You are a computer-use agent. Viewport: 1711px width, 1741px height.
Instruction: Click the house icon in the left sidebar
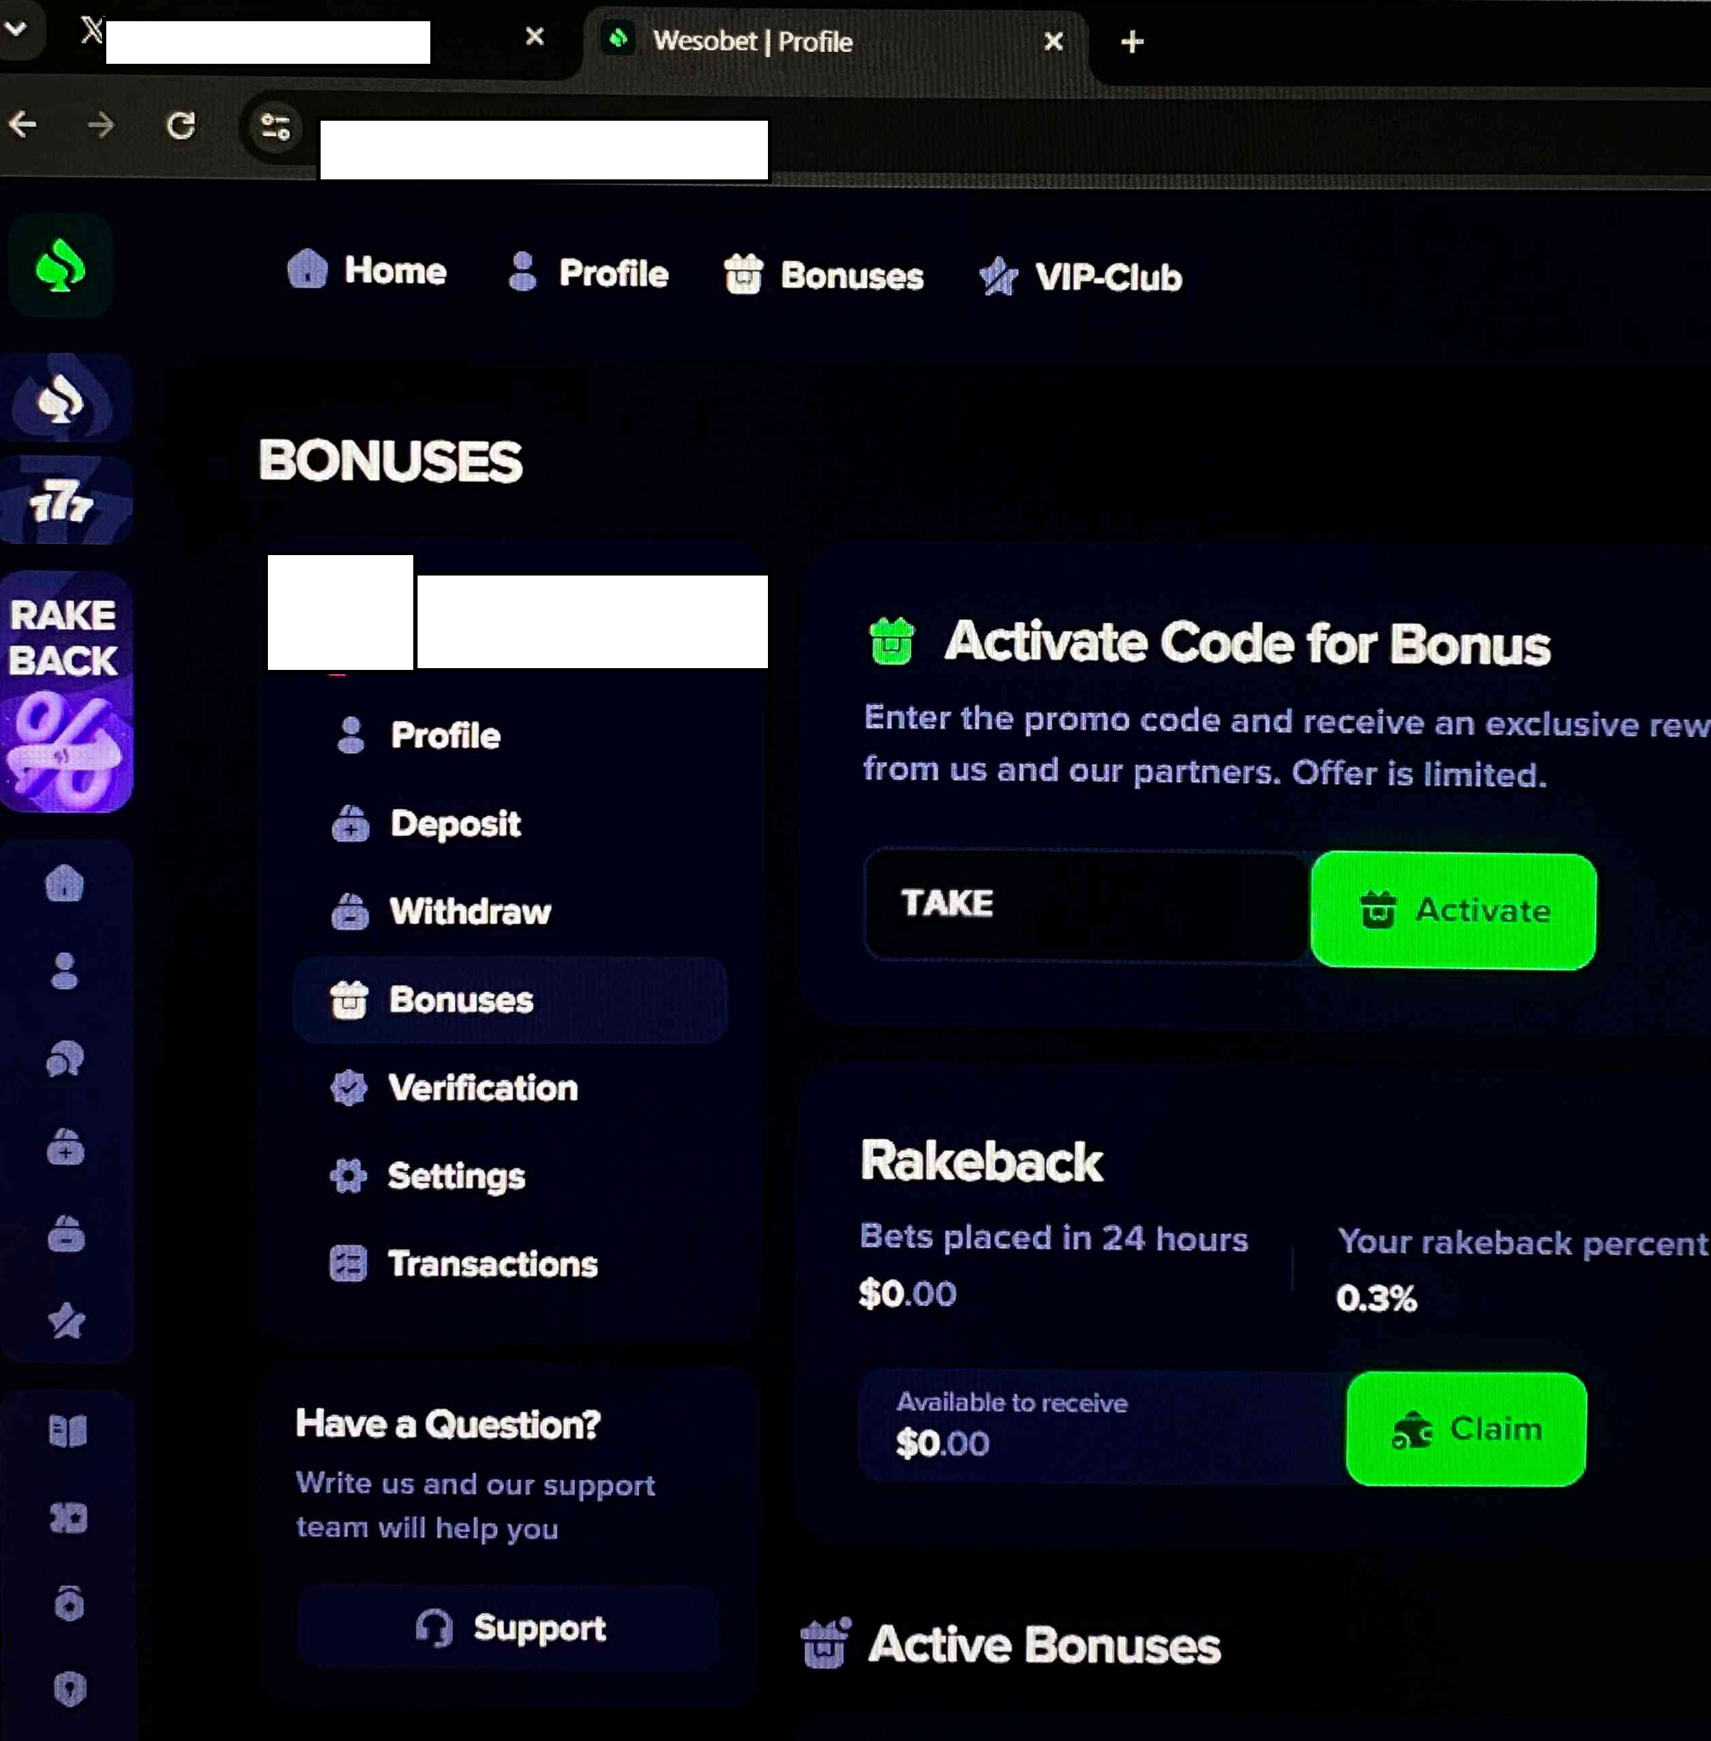65,883
